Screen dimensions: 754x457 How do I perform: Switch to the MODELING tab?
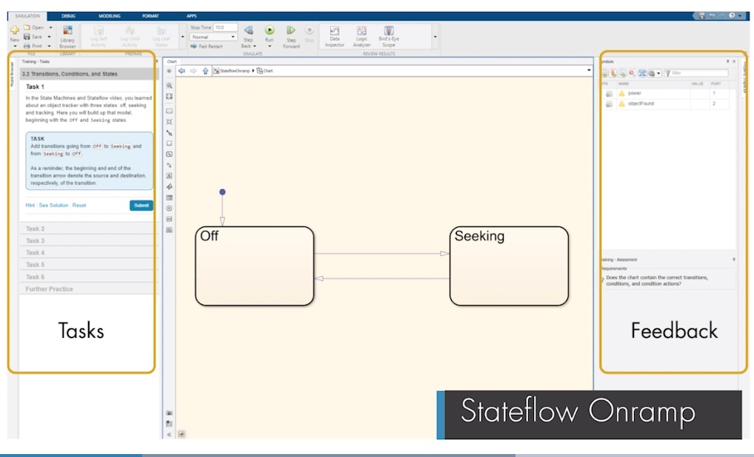pyautogui.click(x=110, y=16)
